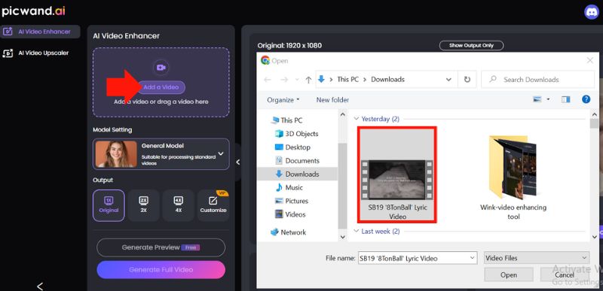Viewport: 603px width, 291px height.
Task: Click the camera icon in upload area
Action: tap(161, 68)
